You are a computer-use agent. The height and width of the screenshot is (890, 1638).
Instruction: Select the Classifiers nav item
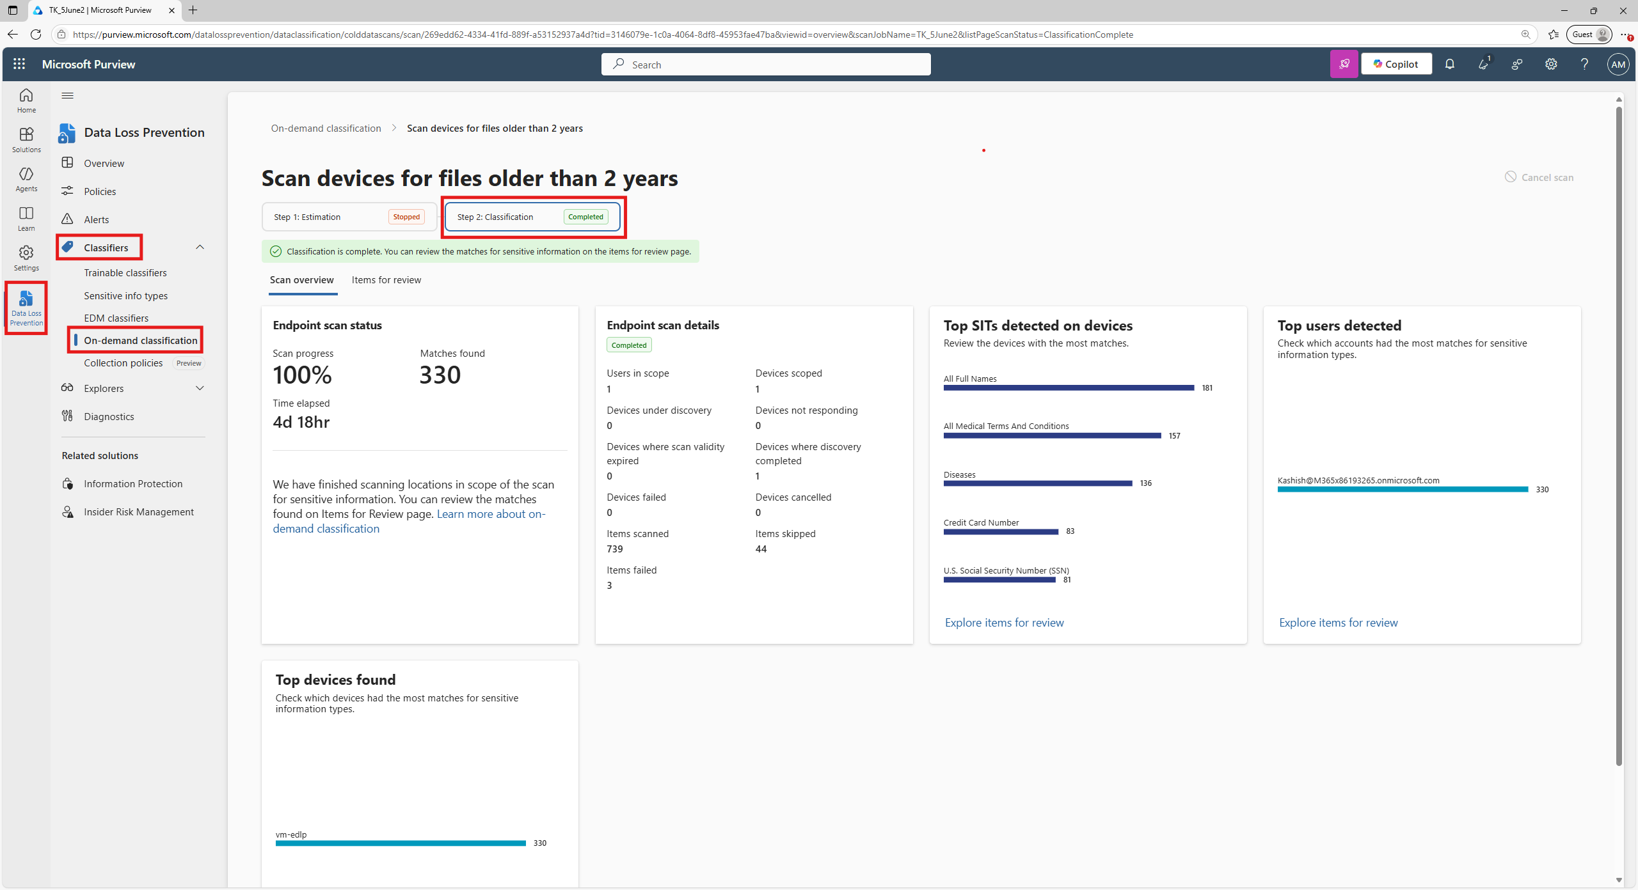pyautogui.click(x=106, y=247)
